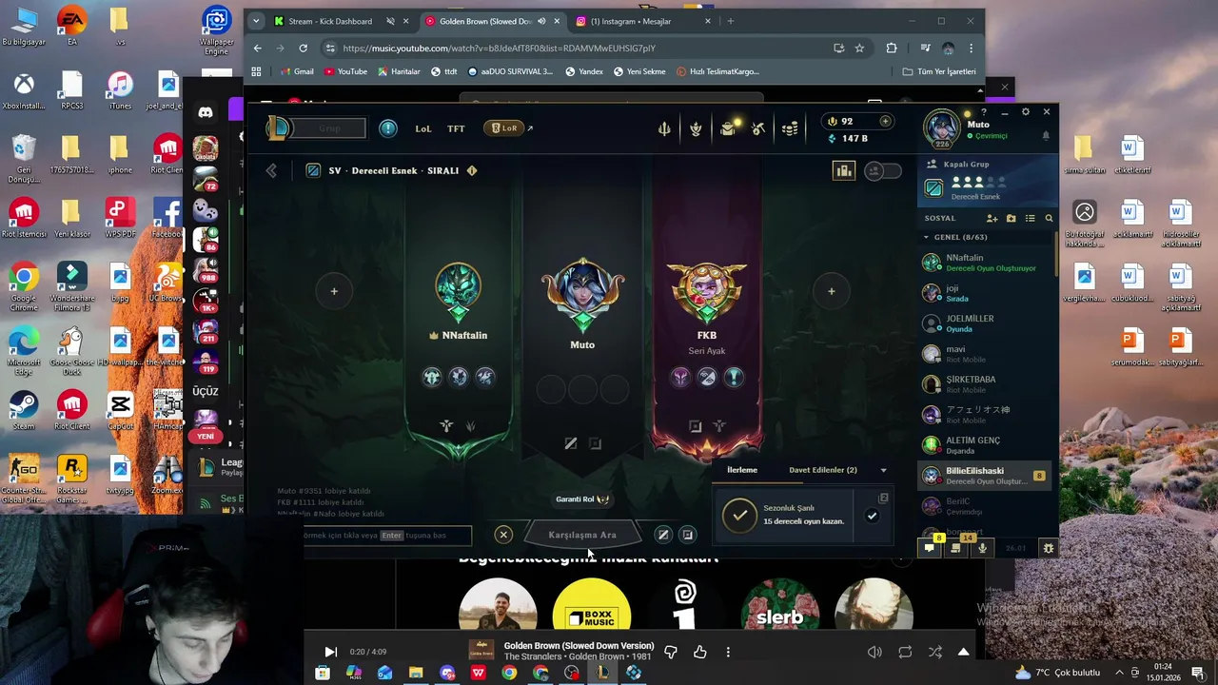Toggle repeat in YouTube Music player
This screenshot has height=685, width=1218.
pos(905,652)
